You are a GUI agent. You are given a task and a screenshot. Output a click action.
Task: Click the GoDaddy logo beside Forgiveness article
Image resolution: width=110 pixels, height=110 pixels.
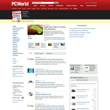click(31, 59)
